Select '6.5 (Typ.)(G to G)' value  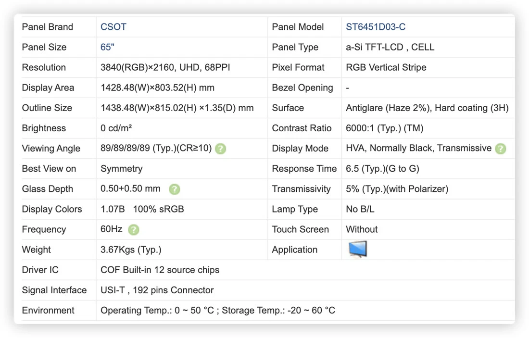tap(383, 169)
